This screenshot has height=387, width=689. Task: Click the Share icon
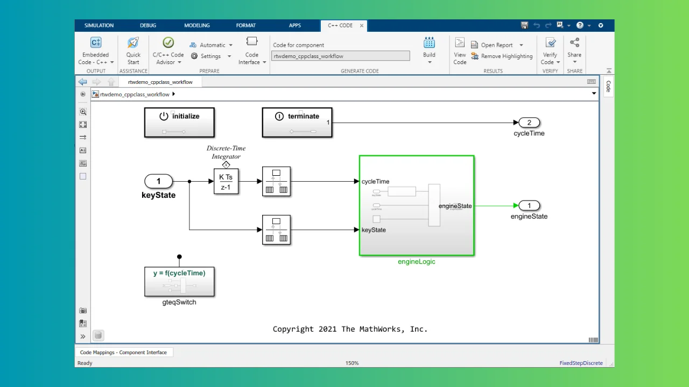click(574, 42)
